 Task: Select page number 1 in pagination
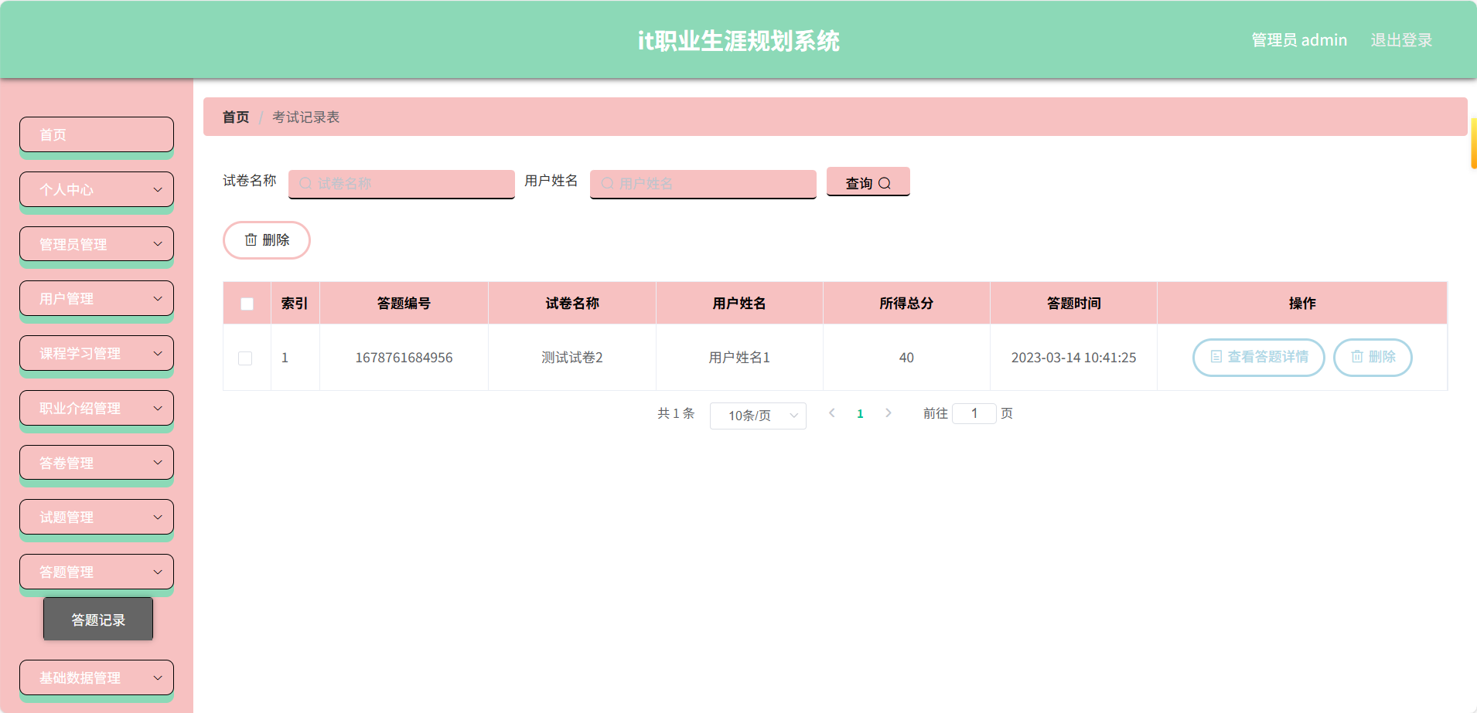click(x=860, y=414)
